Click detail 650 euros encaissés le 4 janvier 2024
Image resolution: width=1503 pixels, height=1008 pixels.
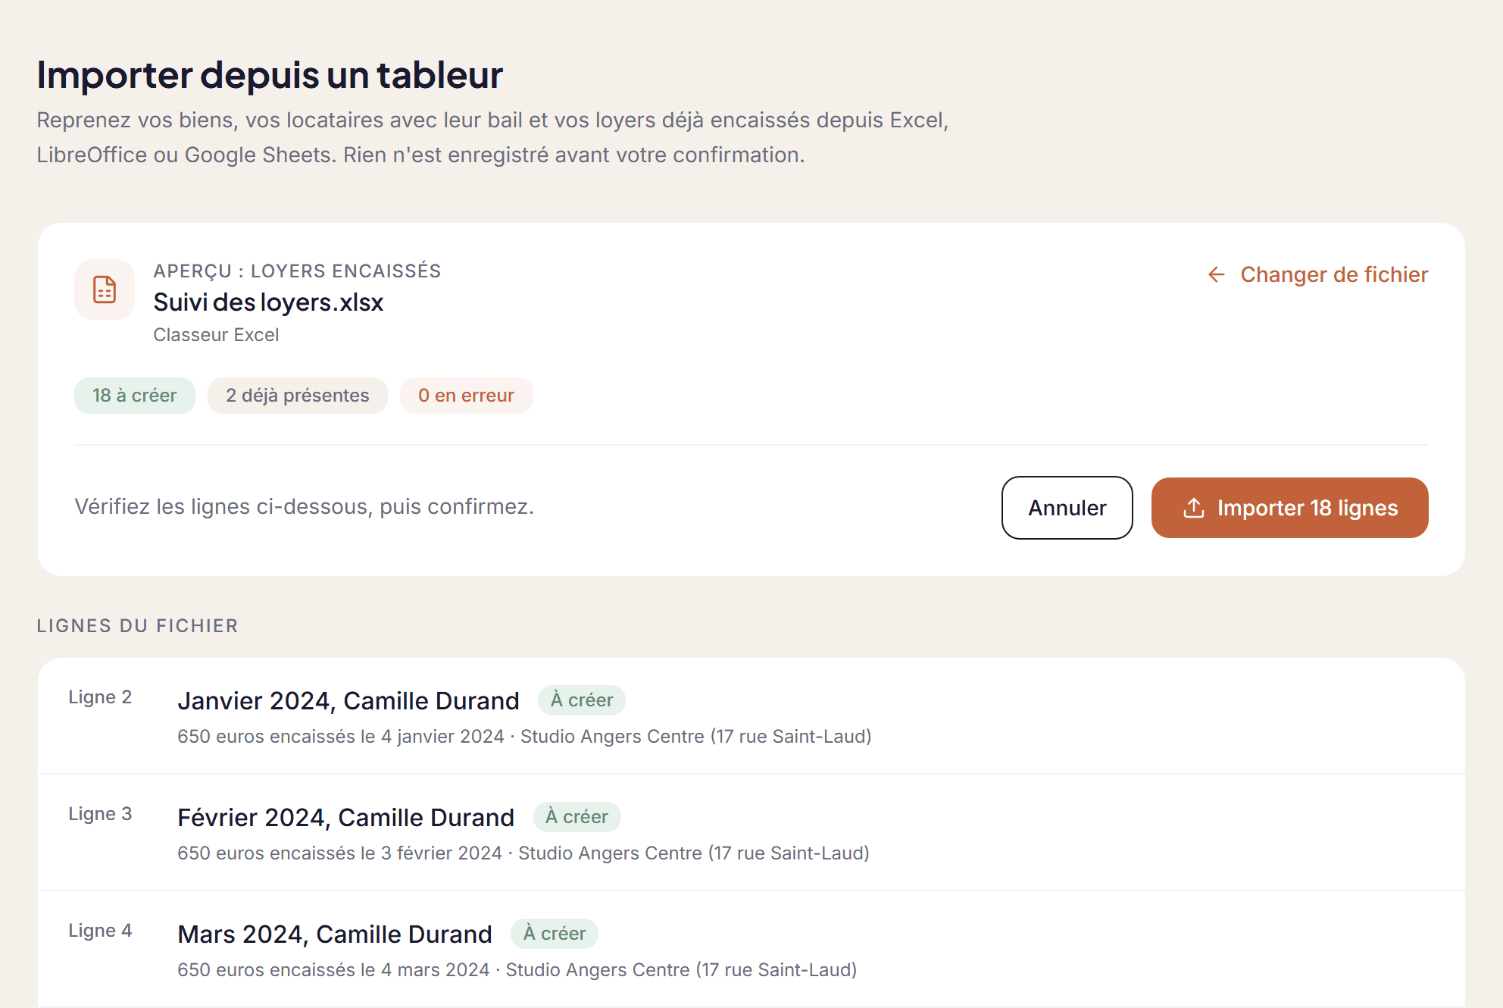pyautogui.click(x=341, y=737)
